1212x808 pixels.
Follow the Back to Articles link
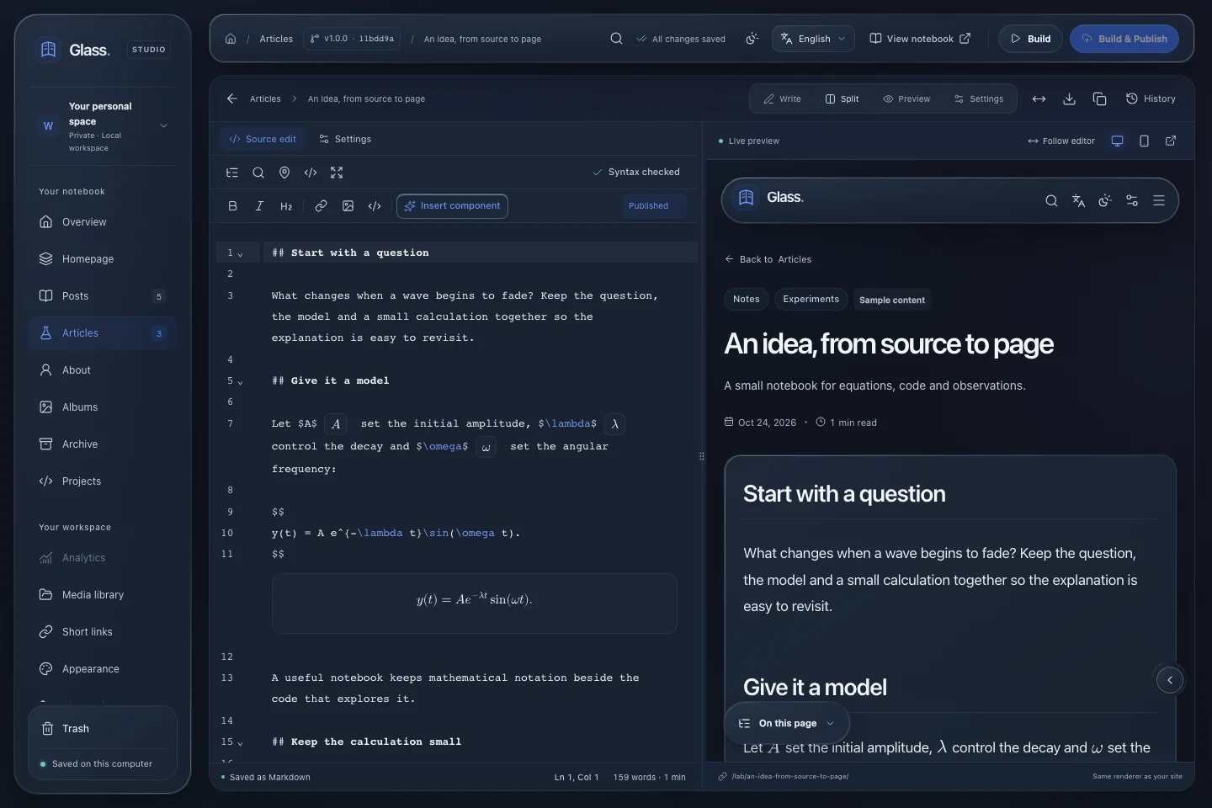tap(768, 259)
